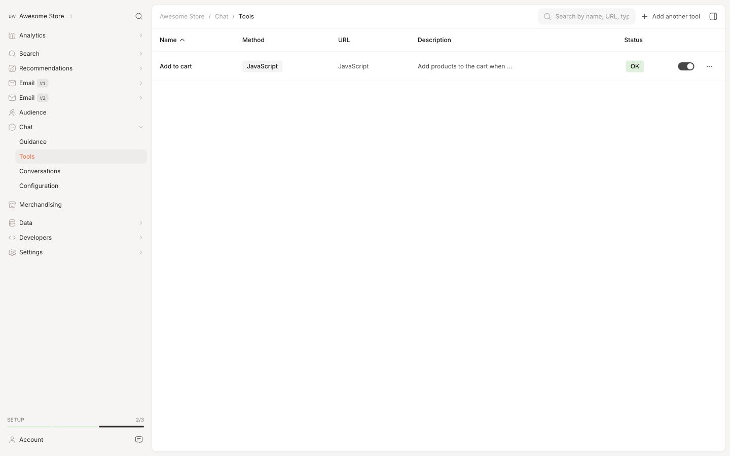Click the JavaScript URL cell
This screenshot has width=730, height=456.
(353, 66)
